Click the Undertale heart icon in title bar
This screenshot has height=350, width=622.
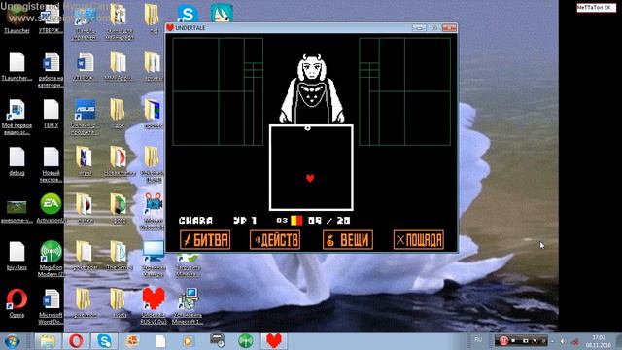coord(170,28)
